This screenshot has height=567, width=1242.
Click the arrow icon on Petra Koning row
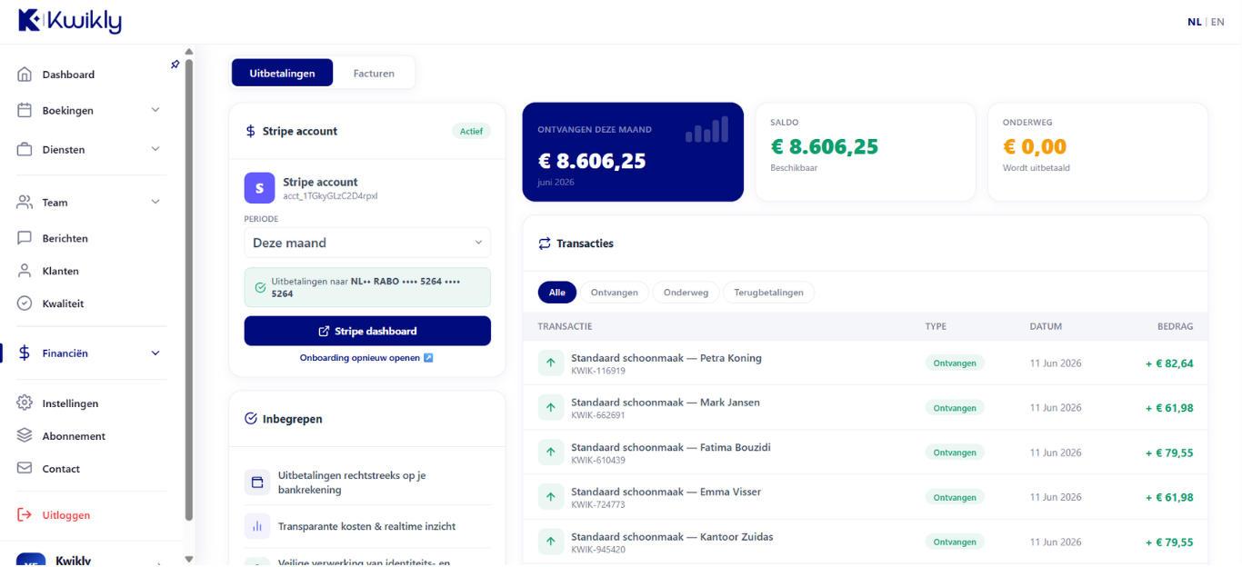tap(551, 363)
